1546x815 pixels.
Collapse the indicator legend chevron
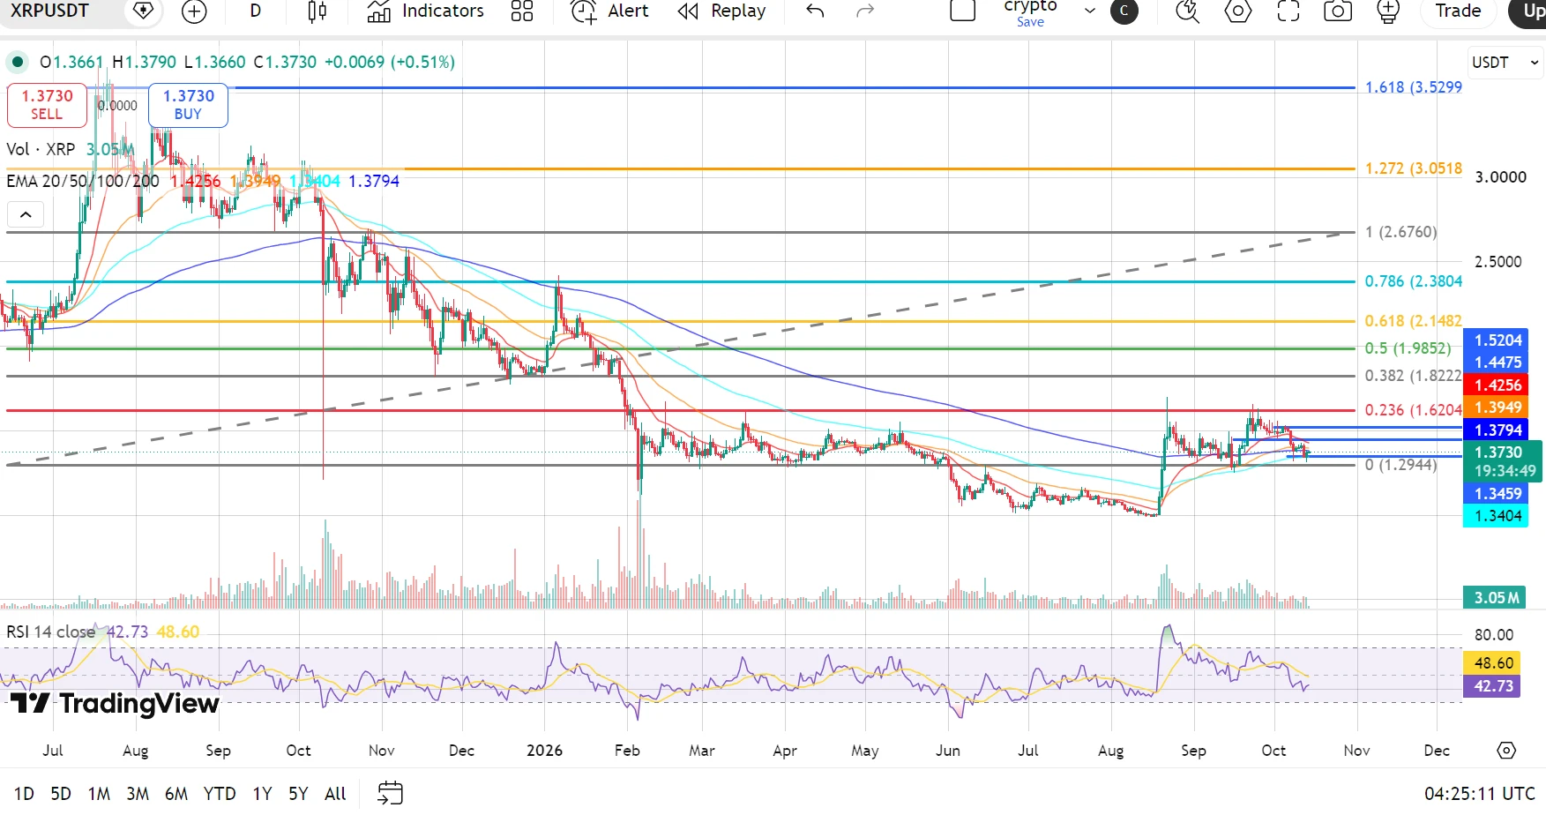[26, 214]
